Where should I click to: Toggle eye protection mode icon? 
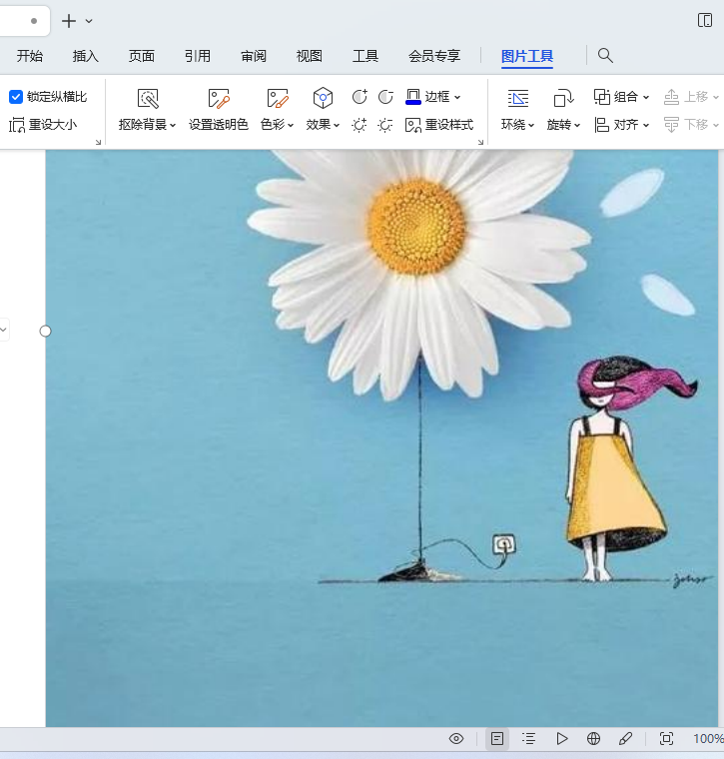(x=456, y=739)
